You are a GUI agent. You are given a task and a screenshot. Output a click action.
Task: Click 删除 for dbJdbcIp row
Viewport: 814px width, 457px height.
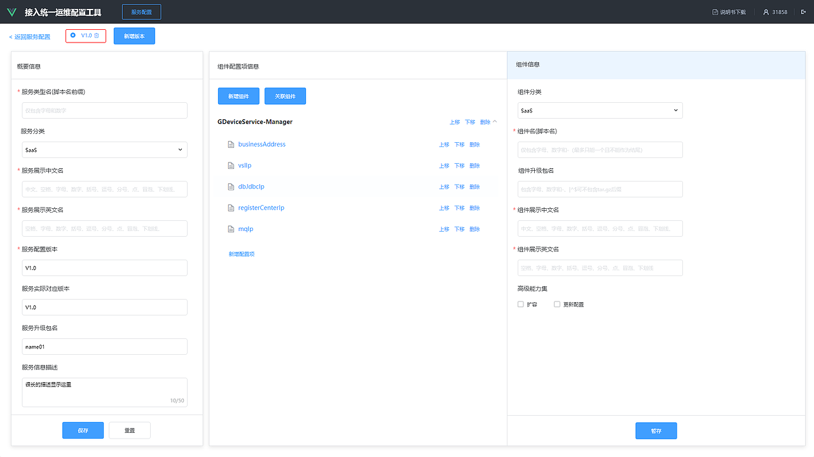click(474, 187)
